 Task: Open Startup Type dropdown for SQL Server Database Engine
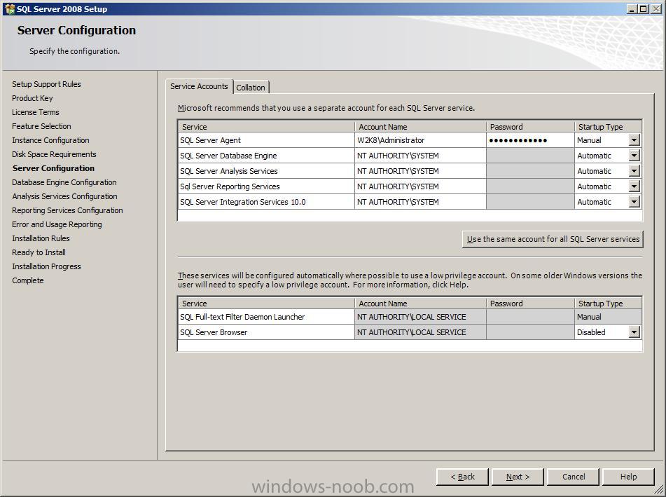coord(634,156)
